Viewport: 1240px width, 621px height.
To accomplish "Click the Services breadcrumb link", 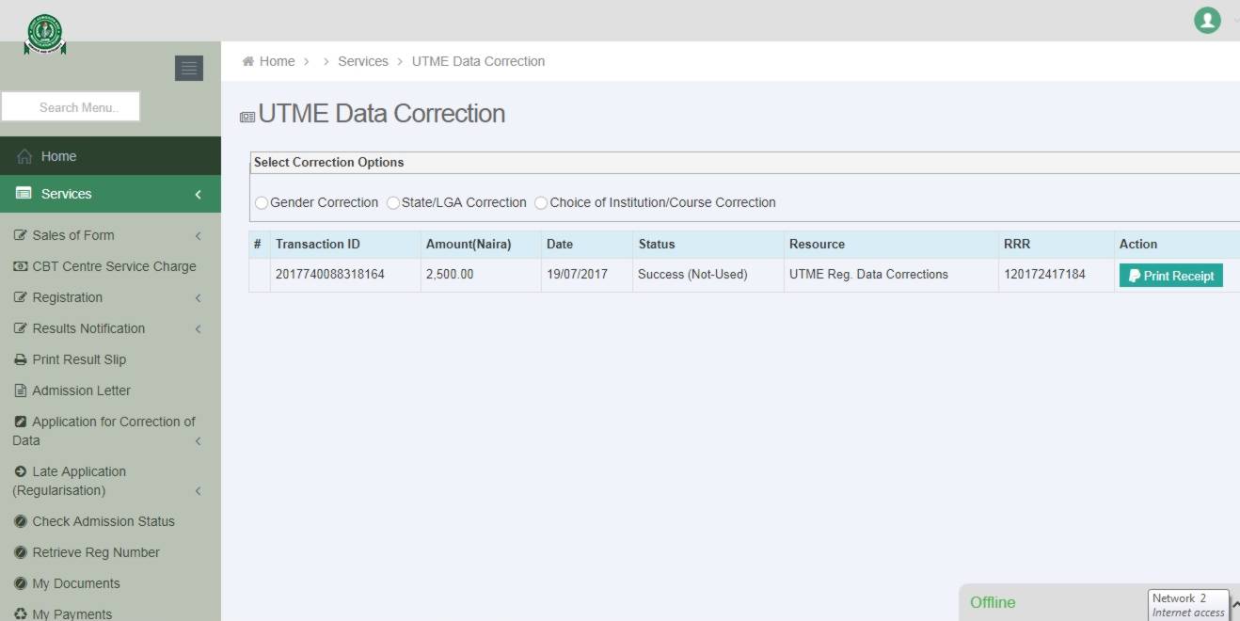I will [x=363, y=61].
